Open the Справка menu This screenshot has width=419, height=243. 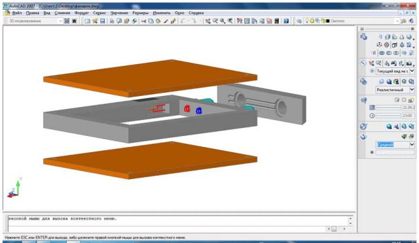196,13
